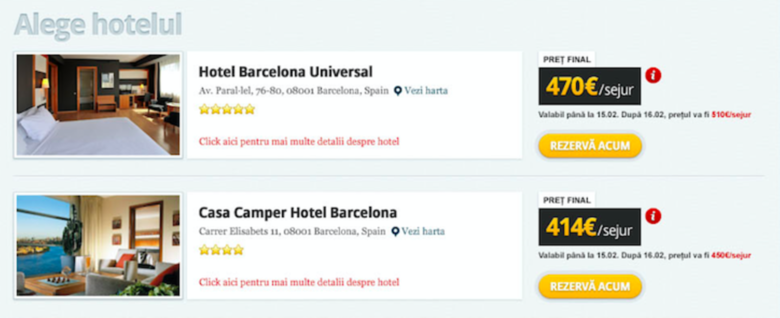Image resolution: width=780 pixels, height=318 pixels.
Task: Open more hotel details for Casa Camper
Action: point(299,282)
